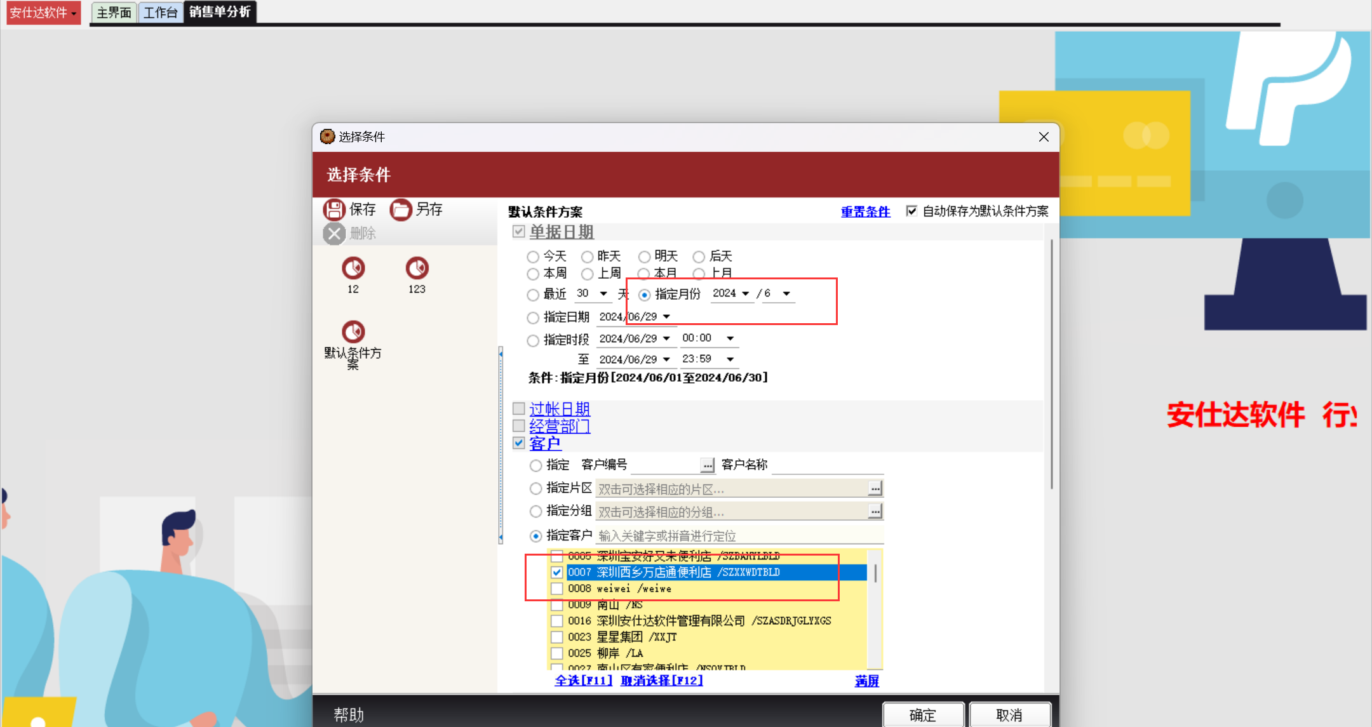Open the month 6 dropdown
The height and width of the screenshot is (727, 1372).
(x=786, y=293)
